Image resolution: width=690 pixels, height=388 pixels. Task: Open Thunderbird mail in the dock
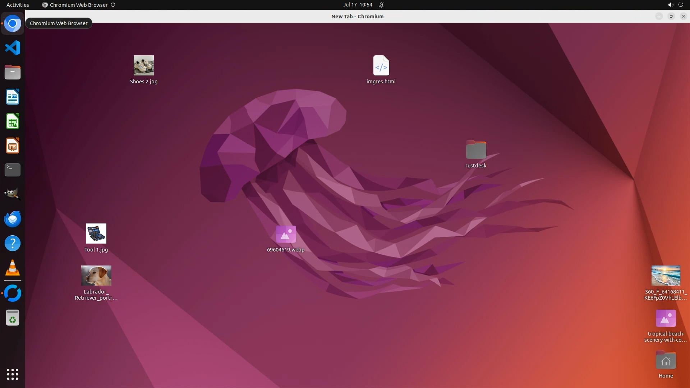click(13, 219)
